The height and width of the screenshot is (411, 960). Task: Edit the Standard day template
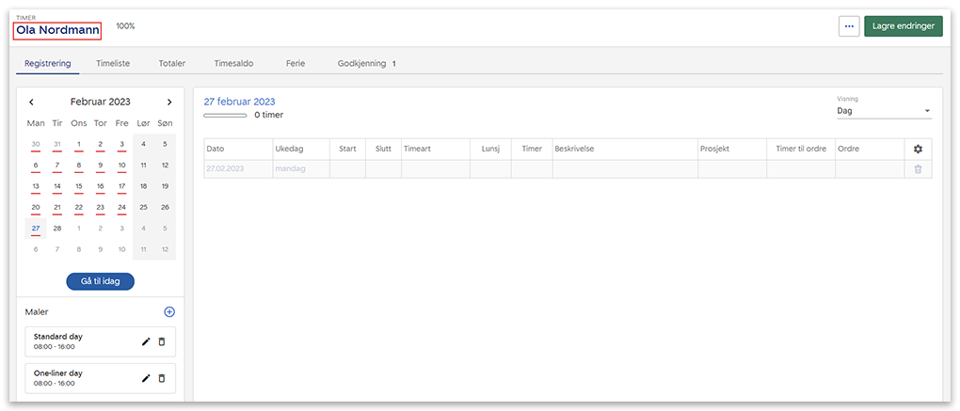(x=146, y=341)
